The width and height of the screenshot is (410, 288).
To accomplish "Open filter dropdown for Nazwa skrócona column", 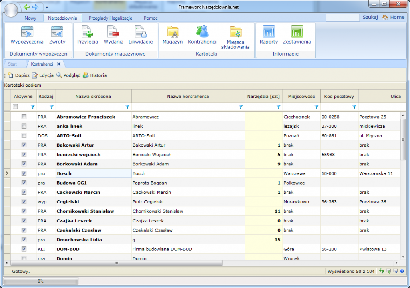I will (127, 107).
